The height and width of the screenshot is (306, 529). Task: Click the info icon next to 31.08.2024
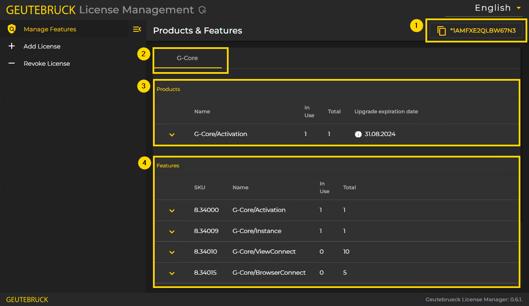click(x=358, y=134)
